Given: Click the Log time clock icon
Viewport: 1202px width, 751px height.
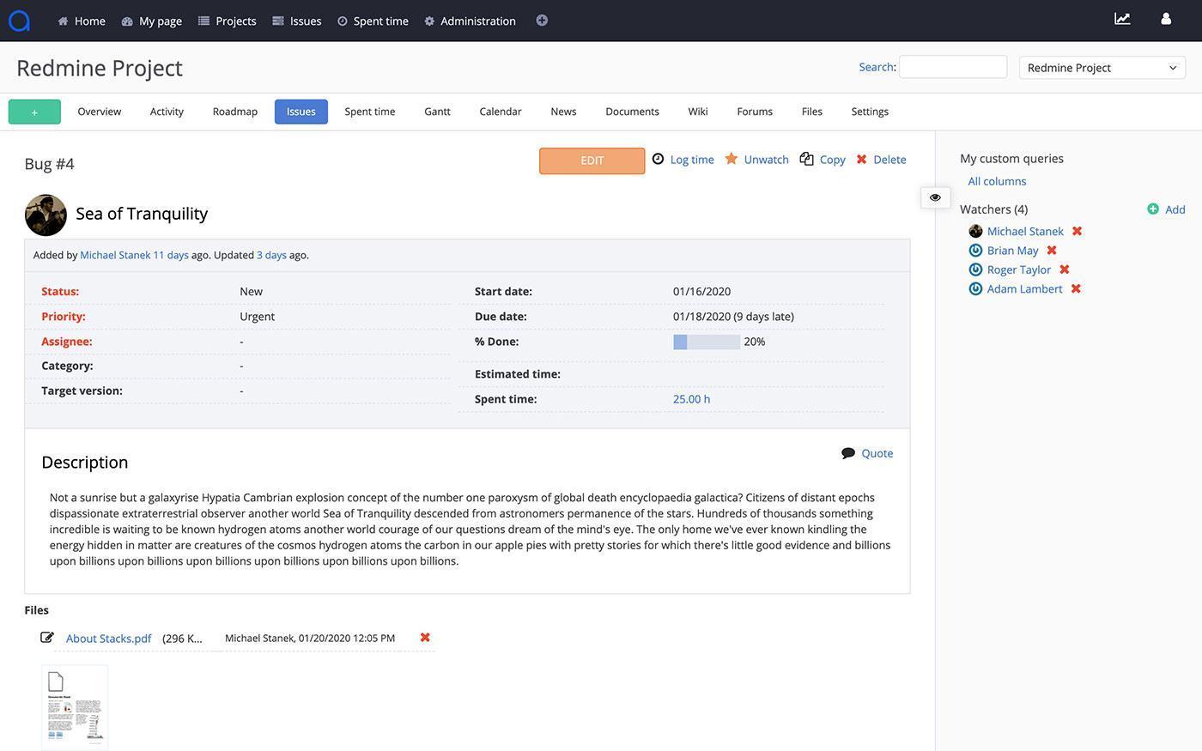Looking at the screenshot, I should [x=658, y=159].
